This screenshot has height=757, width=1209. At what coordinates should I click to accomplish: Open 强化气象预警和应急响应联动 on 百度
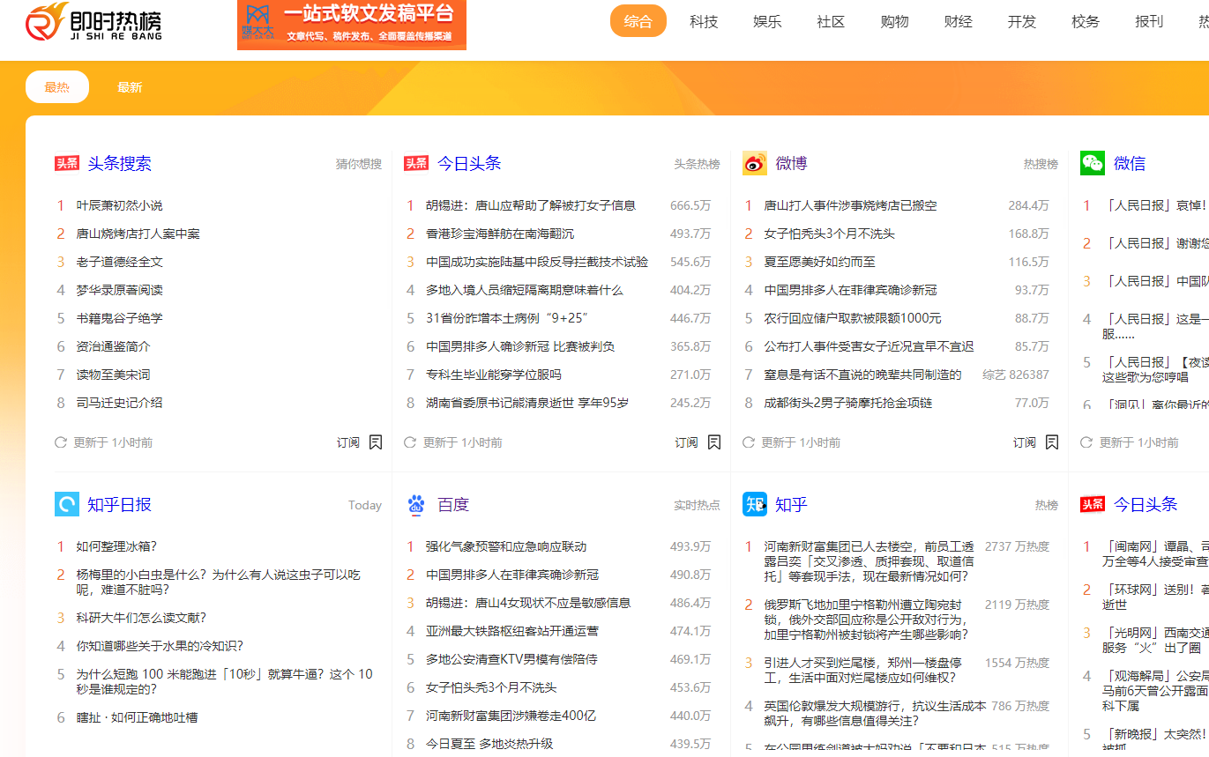pyautogui.click(x=506, y=546)
